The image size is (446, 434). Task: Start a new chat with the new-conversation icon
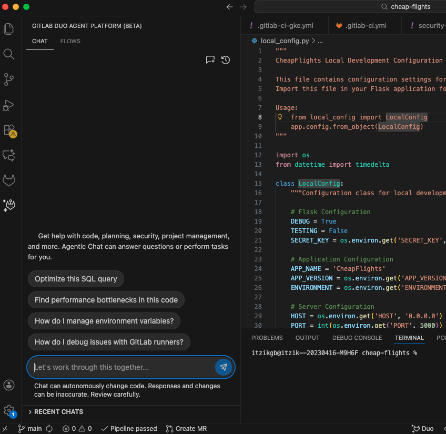point(210,60)
